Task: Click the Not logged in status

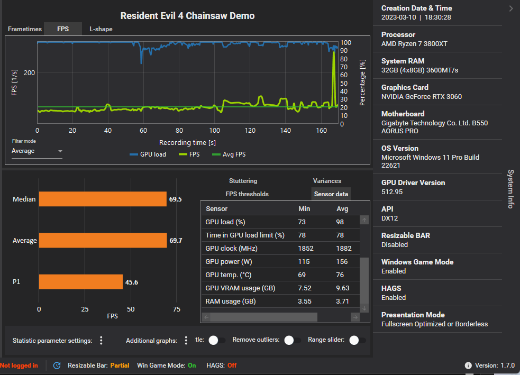Action: tap(19, 365)
